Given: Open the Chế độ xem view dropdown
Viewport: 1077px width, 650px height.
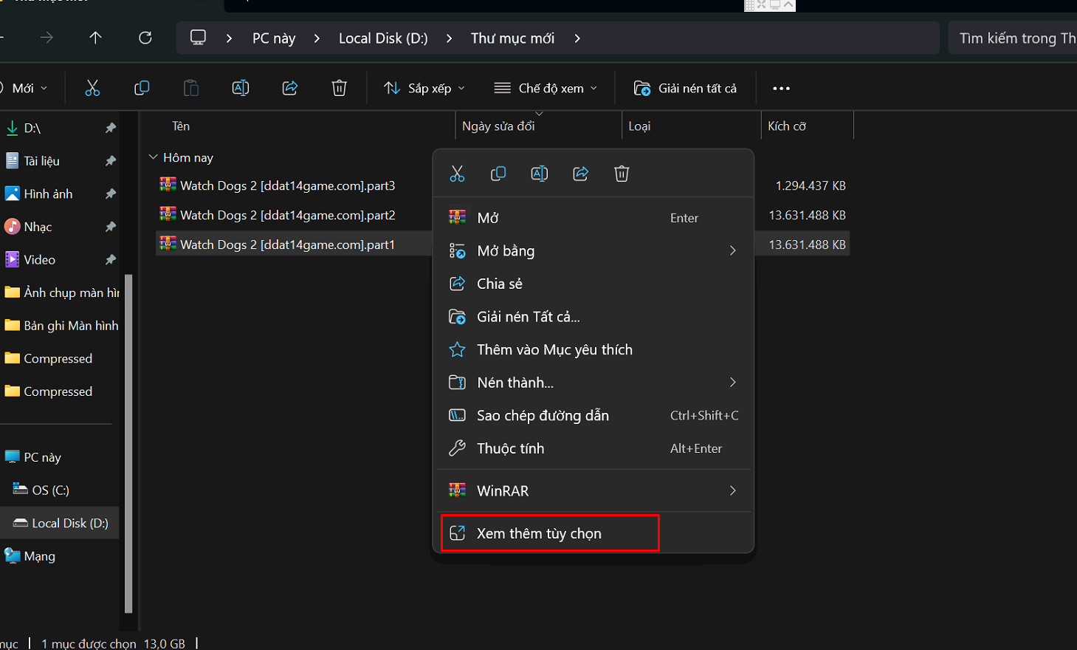Looking at the screenshot, I should pyautogui.click(x=546, y=88).
